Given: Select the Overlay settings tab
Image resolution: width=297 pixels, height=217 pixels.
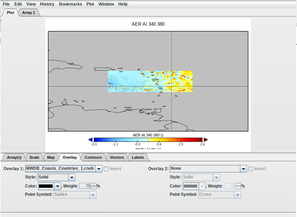Looking at the screenshot, I should pyautogui.click(x=70, y=157).
